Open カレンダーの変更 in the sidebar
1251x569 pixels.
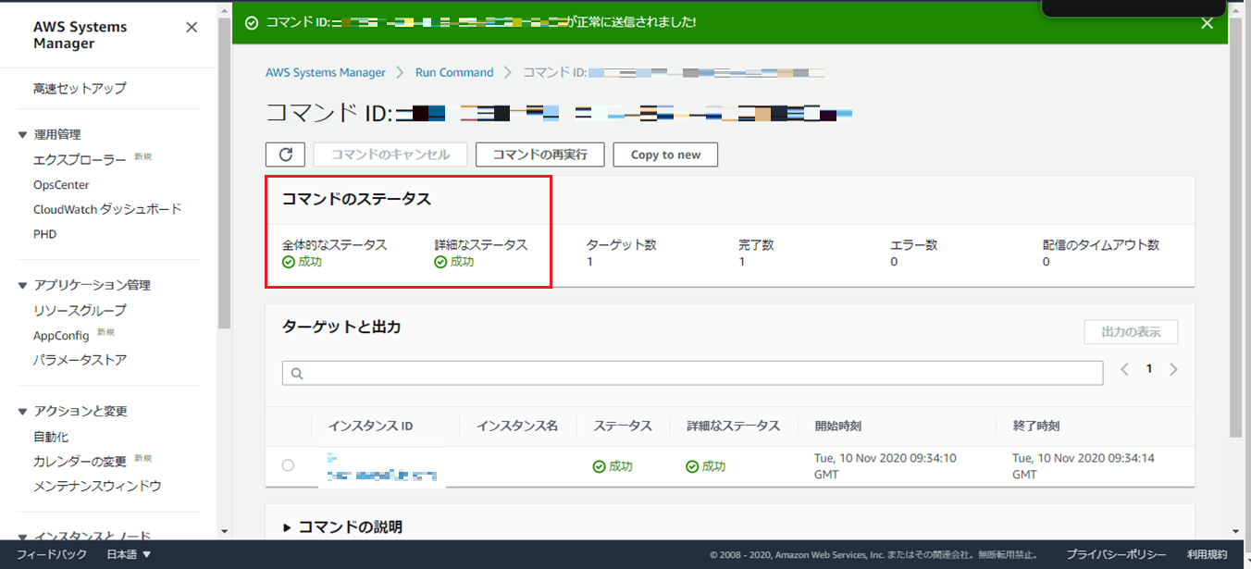coord(80,462)
